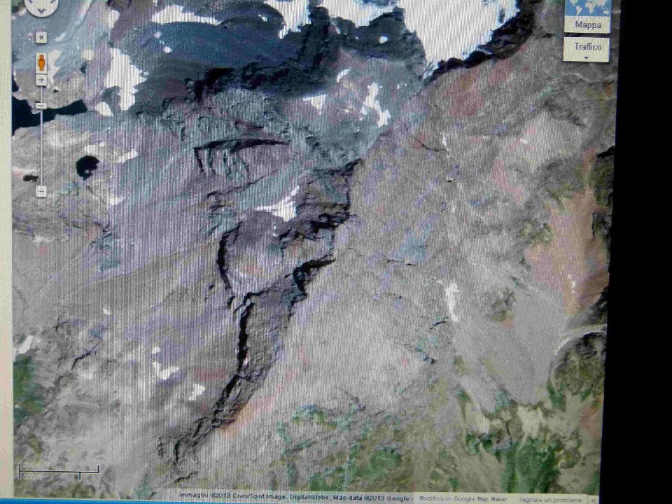Zoom in with the plus button
This screenshot has width=672, height=504.
pos(41,80)
